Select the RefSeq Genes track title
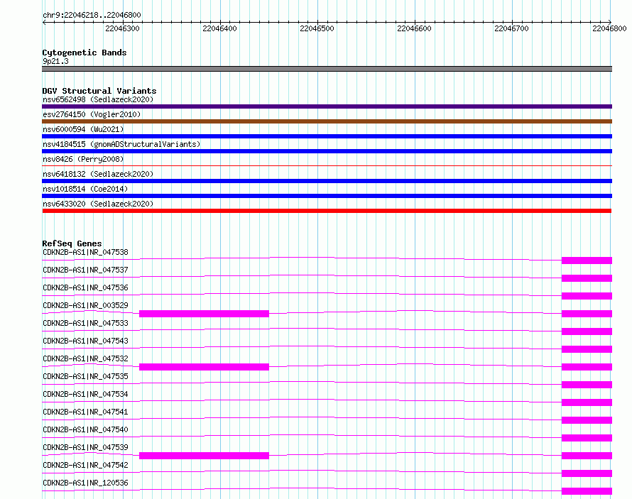This screenshot has width=632, height=499. pyautogui.click(x=72, y=243)
